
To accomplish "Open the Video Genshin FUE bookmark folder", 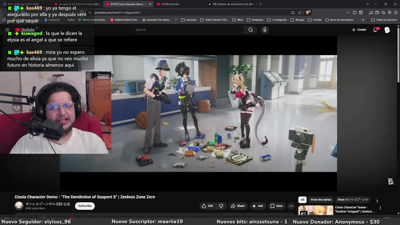I will [x=214, y=20].
